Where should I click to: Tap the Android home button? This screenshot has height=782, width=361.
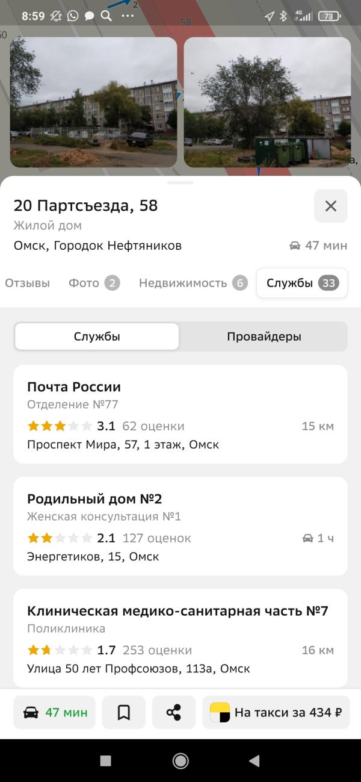pyautogui.click(x=180, y=761)
